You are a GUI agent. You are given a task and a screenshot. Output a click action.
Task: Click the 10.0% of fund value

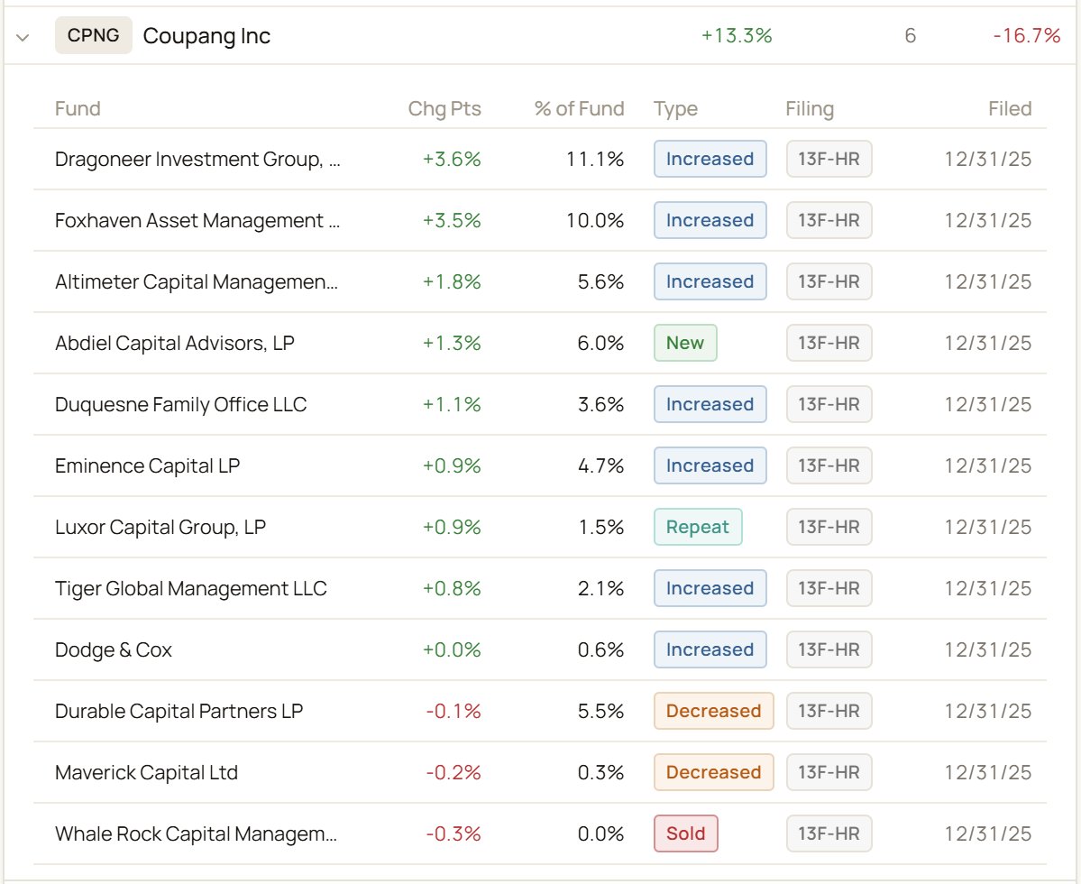point(595,220)
